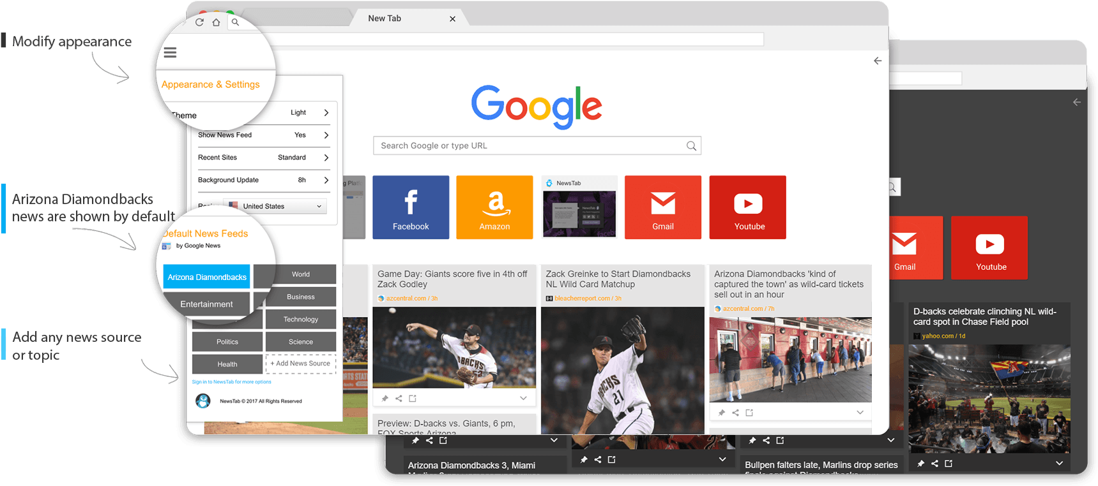
Task: Expand the 'Game Day: Giants score five' card chevron
Action: [523, 399]
